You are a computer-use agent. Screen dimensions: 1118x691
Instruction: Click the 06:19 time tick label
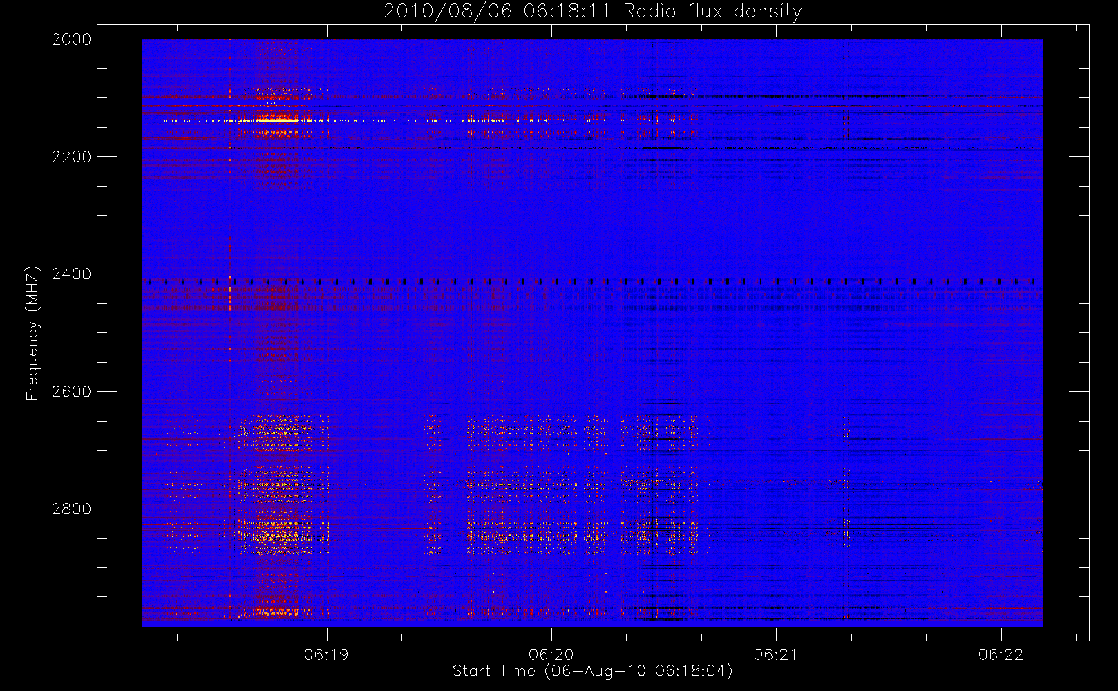coord(326,654)
